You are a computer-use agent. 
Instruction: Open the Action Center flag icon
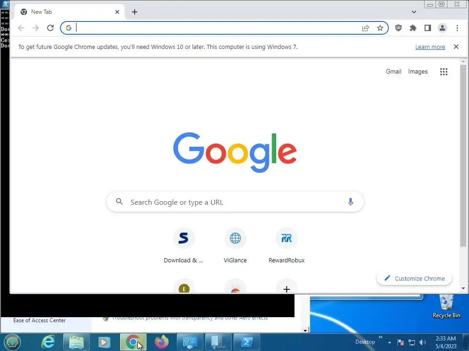pyautogui.click(x=401, y=342)
